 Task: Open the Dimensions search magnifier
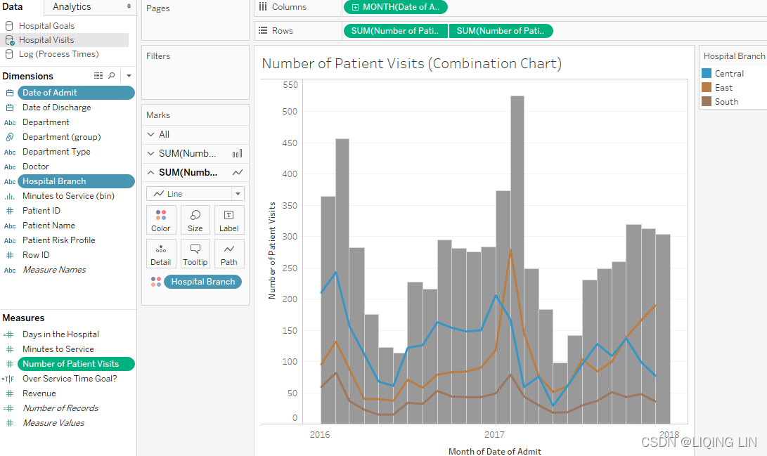coord(112,76)
